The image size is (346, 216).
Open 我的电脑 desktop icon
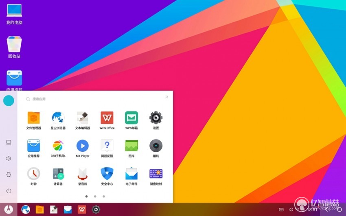[x=14, y=14]
